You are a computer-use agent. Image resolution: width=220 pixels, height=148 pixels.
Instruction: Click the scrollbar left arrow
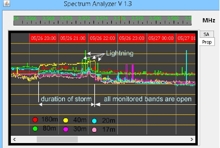tap(14, 139)
